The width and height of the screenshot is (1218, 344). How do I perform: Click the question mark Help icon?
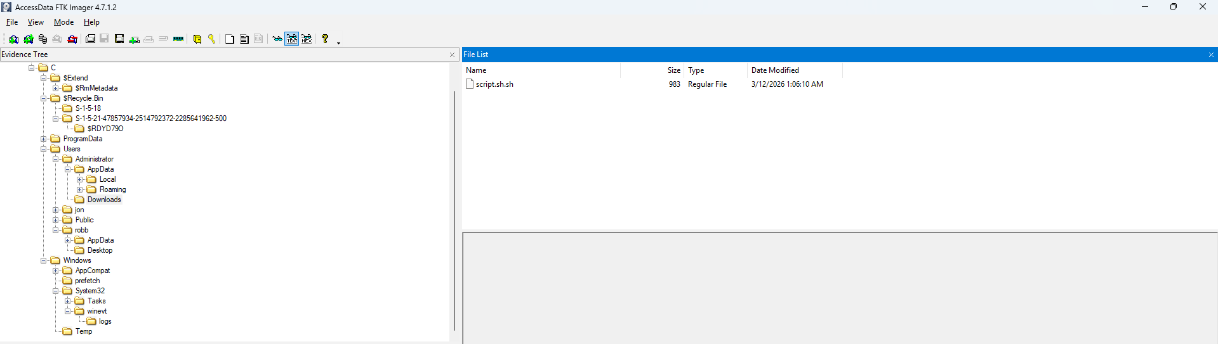coord(325,39)
